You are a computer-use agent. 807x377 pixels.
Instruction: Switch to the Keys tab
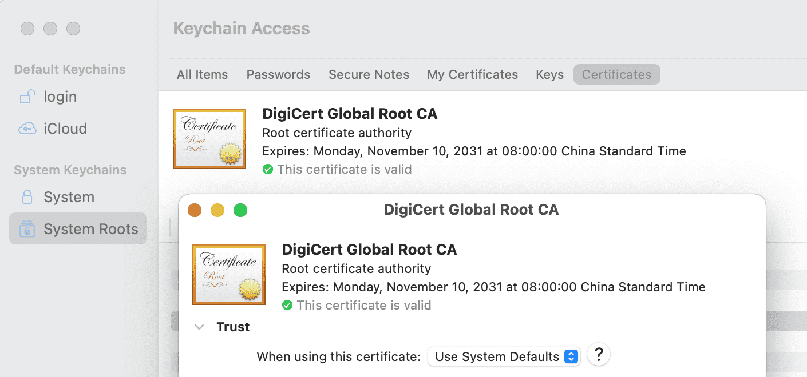(x=549, y=75)
